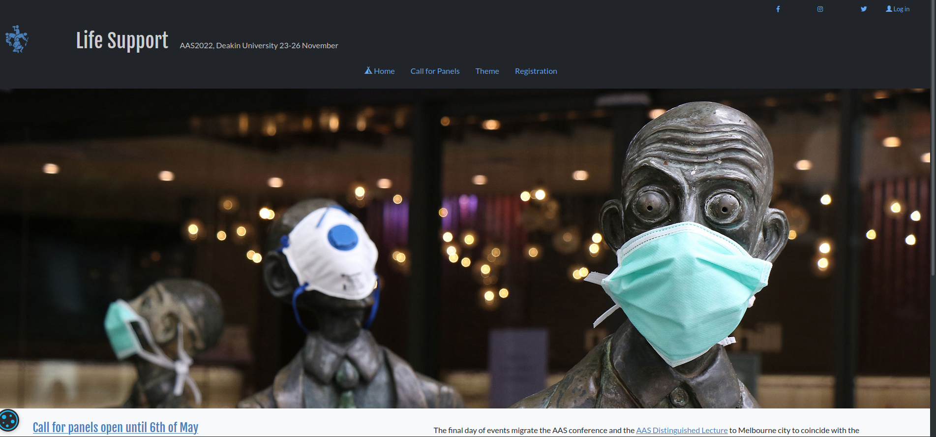Screen dimensions: 936x437
Task: Open the Call for Panels menu item
Action: tap(435, 71)
